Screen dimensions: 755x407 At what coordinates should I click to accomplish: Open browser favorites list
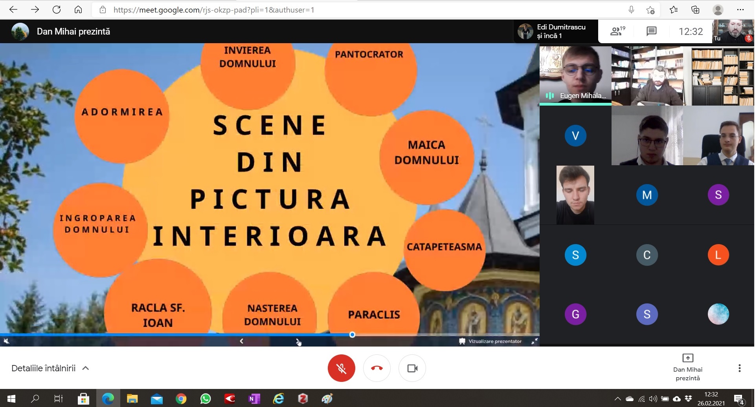tap(673, 10)
